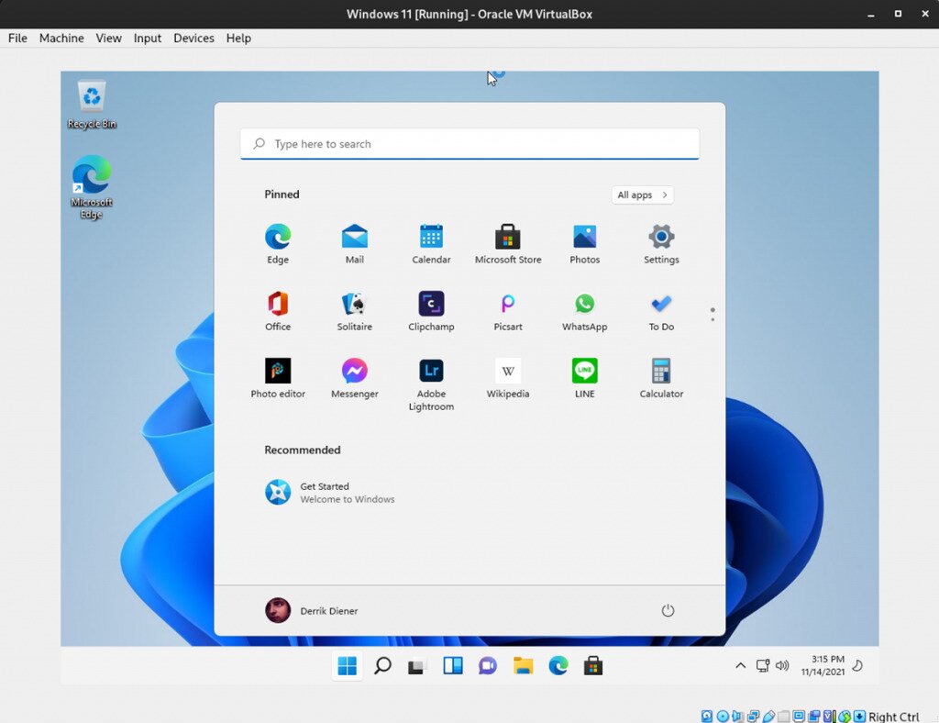The width and height of the screenshot is (939, 723).
Task: Go to next pinned page dots
Action: 712,315
